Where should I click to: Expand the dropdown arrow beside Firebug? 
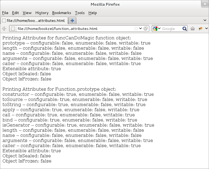coord(206,29)
